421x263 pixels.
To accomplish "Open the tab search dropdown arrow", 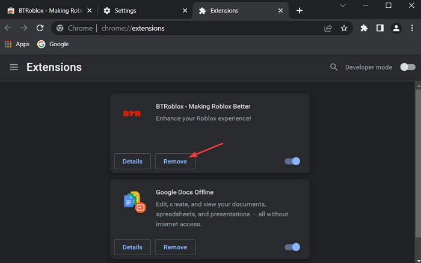I will tap(343, 5).
